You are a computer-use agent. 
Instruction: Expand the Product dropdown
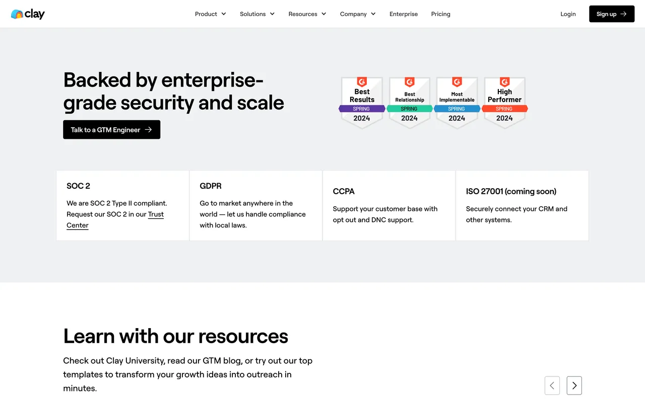click(210, 14)
